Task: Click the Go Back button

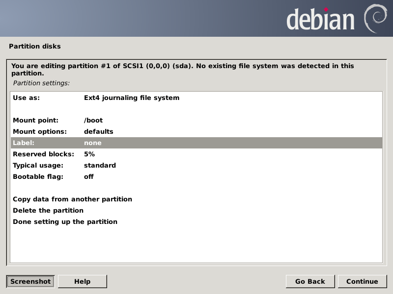Action: [310, 281]
